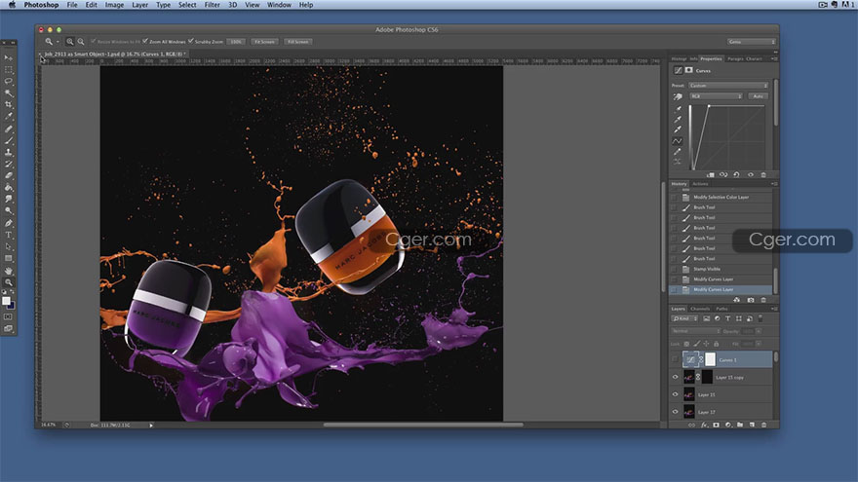Filter layers by type layers icon

727,318
